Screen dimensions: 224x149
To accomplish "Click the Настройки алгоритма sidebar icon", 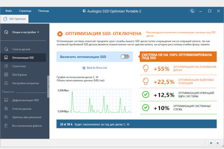I will [x=6, y=83].
